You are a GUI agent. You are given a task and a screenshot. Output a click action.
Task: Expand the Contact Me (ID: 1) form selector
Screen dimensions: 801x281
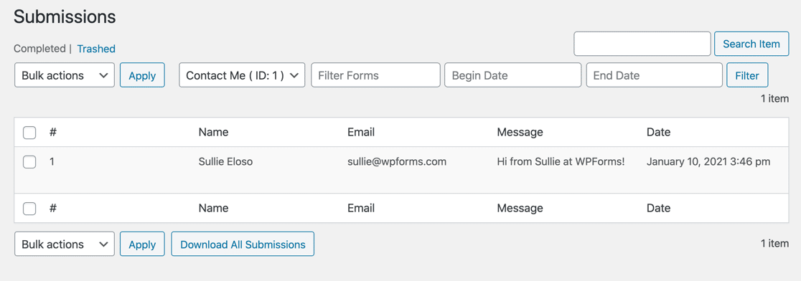click(242, 75)
